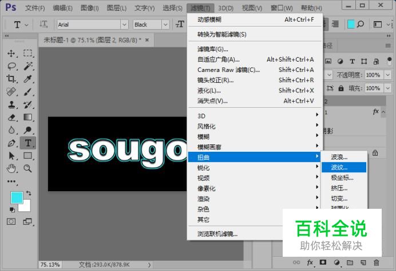Open the fill 100% dropdown

(387, 88)
